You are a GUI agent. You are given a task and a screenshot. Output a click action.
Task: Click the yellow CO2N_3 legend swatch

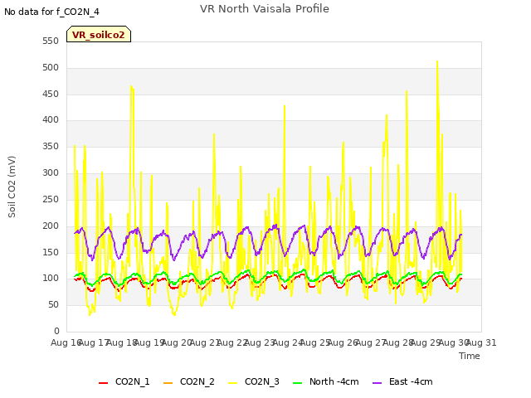pyautogui.click(x=232, y=383)
